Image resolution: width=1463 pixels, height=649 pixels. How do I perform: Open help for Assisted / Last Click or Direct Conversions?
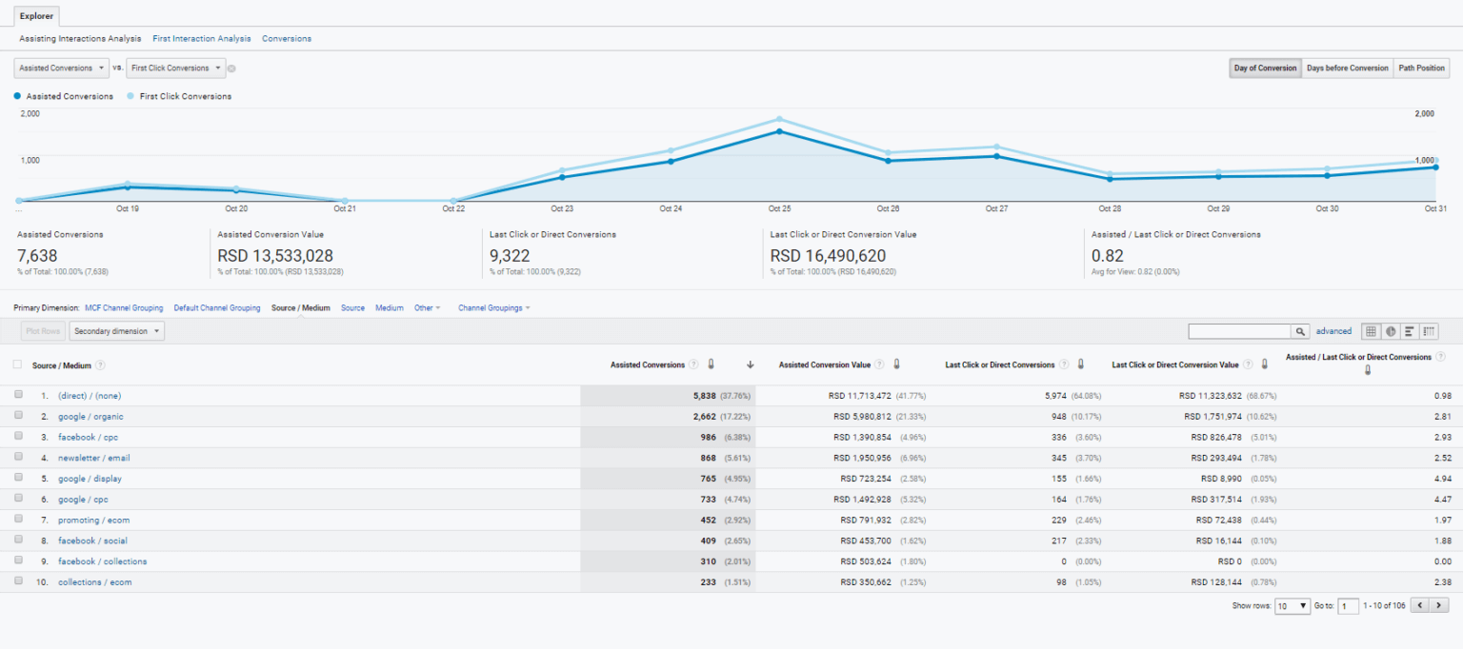pos(1440,357)
